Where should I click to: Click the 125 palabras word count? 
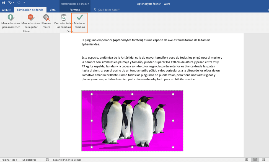coord(29,160)
